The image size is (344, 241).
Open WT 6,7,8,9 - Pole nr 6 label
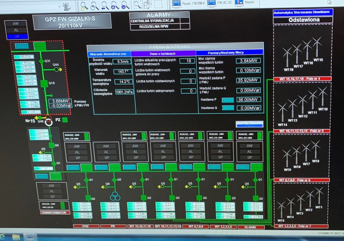tap(301, 180)
